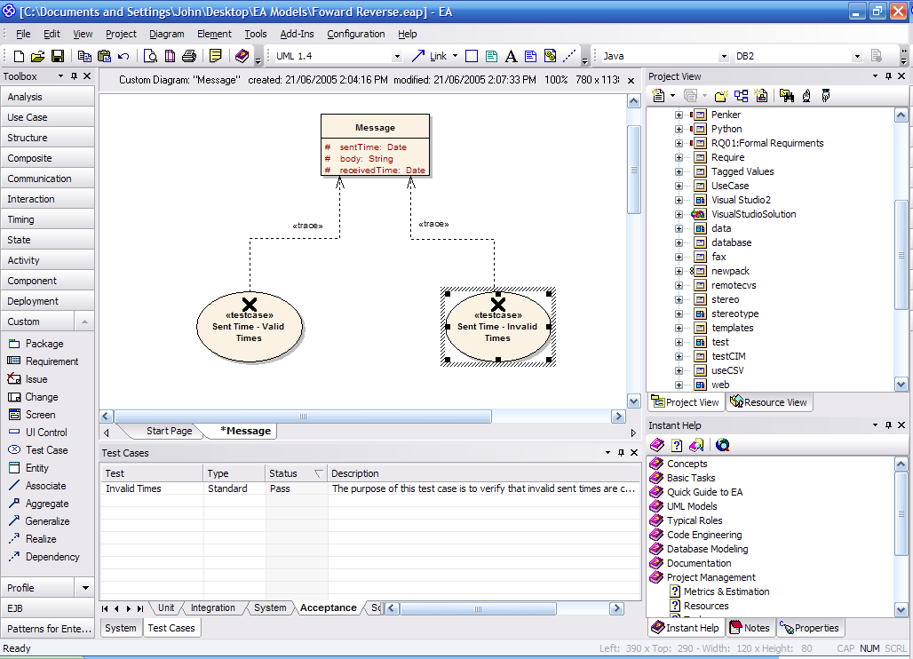Open the Use Case toolbox category
Viewport: 913px width, 659px height.
(x=28, y=117)
